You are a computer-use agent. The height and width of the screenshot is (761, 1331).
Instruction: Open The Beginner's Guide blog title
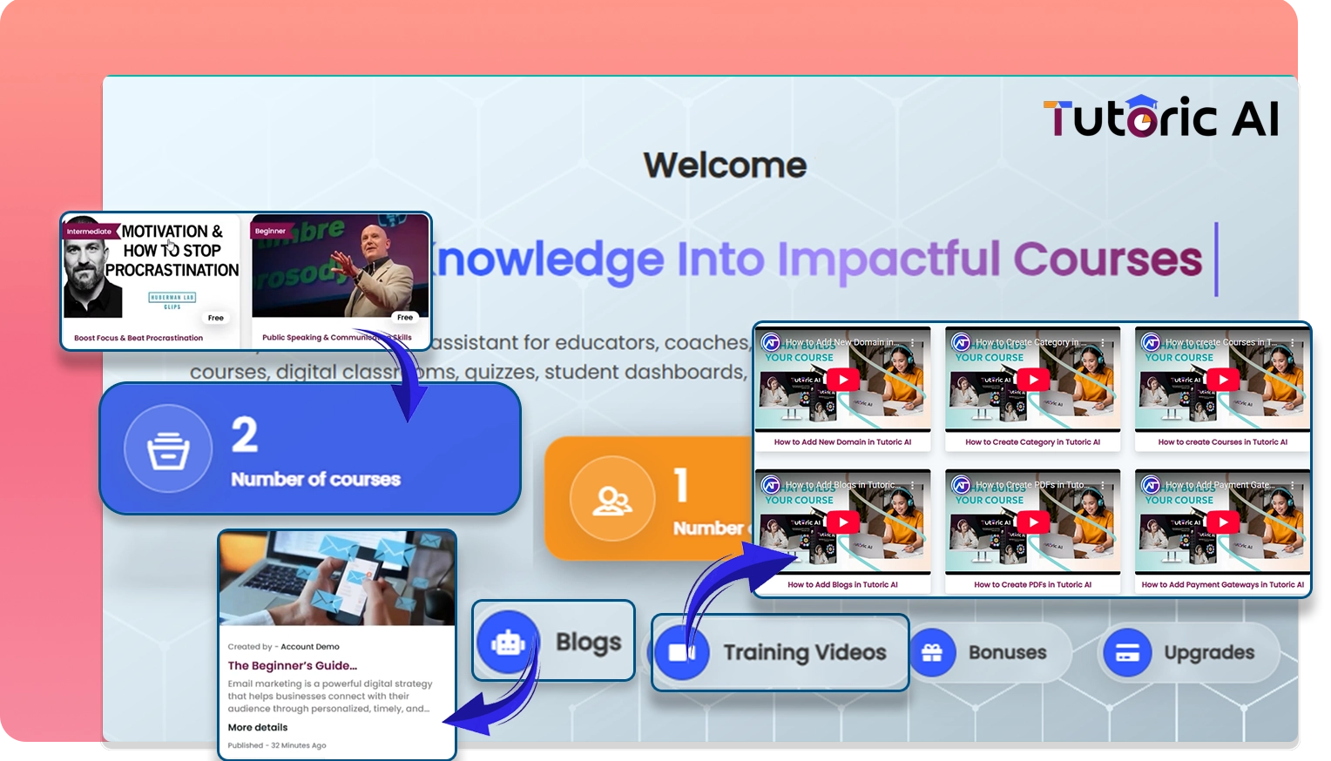click(292, 665)
